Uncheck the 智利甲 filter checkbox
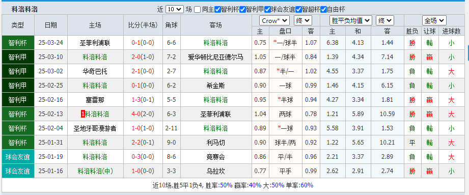The height and width of the screenshot is (195, 469). point(242,9)
